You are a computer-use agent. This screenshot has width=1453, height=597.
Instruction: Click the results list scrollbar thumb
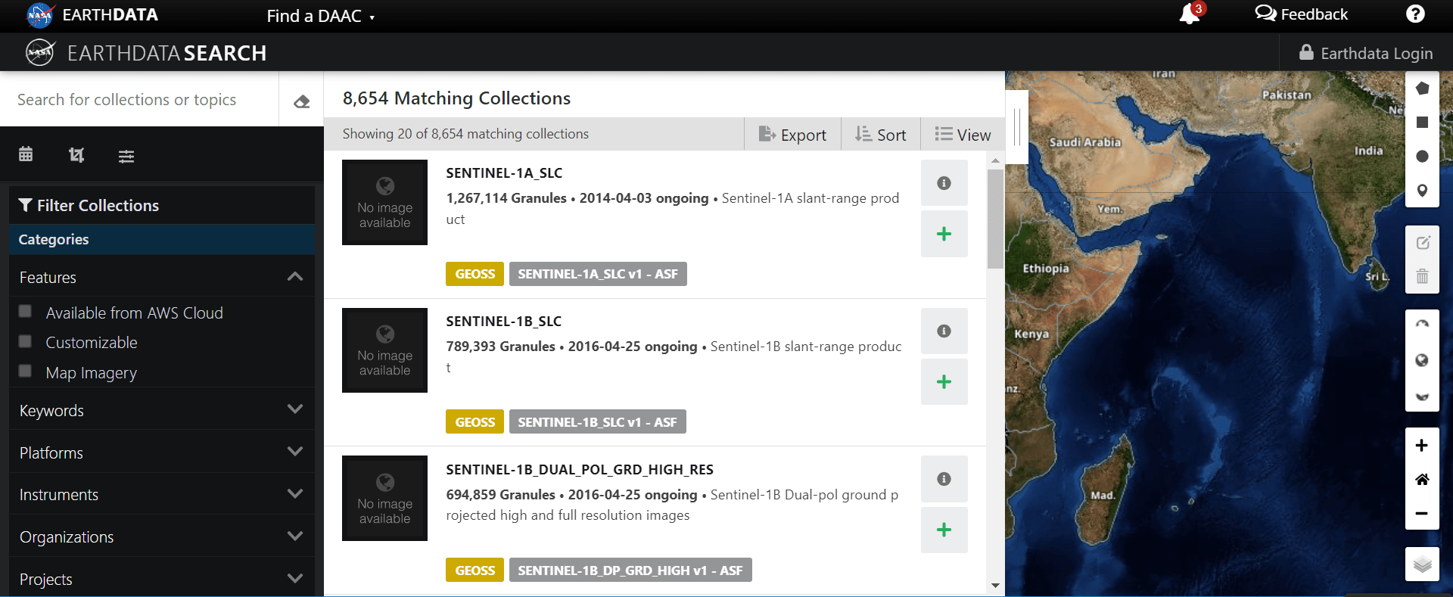click(995, 219)
